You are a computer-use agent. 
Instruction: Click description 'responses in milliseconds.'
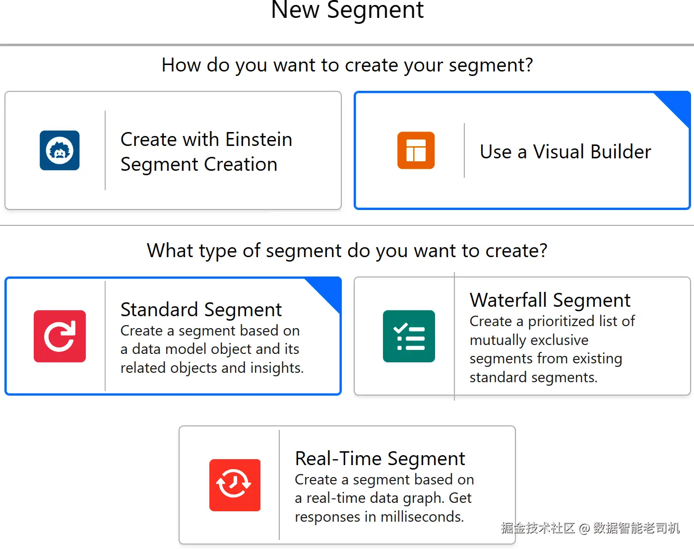tap(379, 517)
